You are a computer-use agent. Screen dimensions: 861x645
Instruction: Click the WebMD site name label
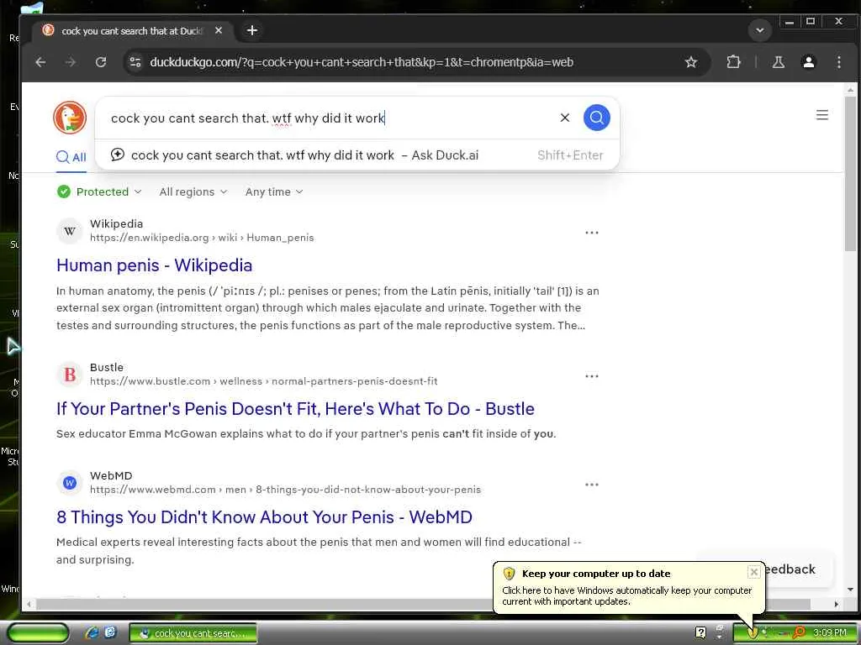tap(111, 475)
